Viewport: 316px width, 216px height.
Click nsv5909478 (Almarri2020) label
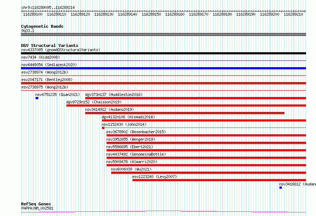(x=132, y=162)
